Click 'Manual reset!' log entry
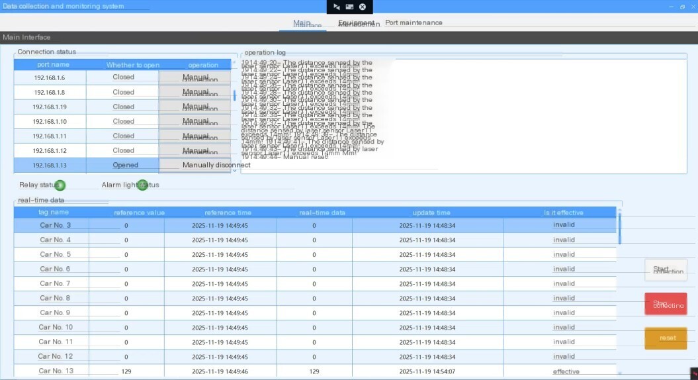 (285, 157)
